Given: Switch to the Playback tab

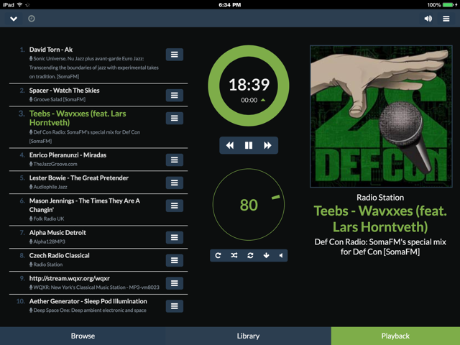Looking at the screenshot, I should coord(395,336).
